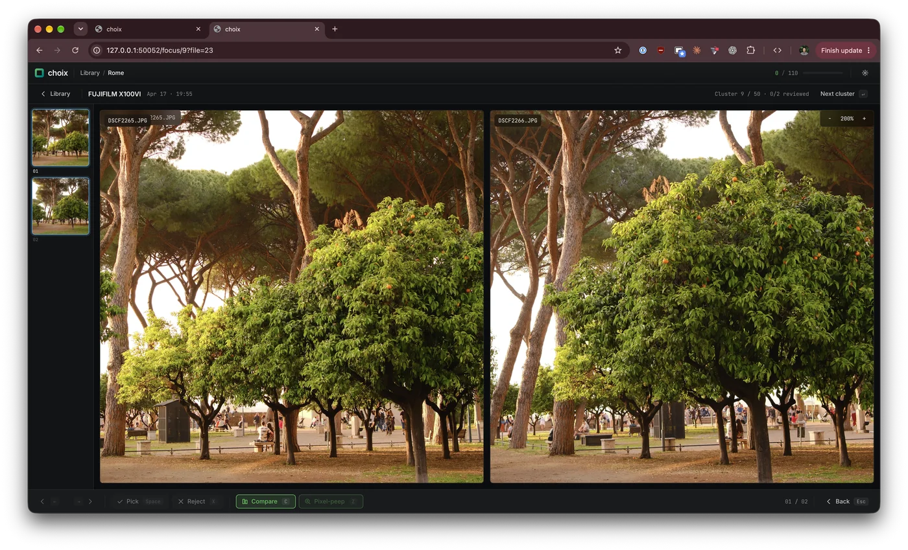Viewport: 908px width, 550px height.
Task: Open a new browser tab
Action: click(x=335, y=29)
